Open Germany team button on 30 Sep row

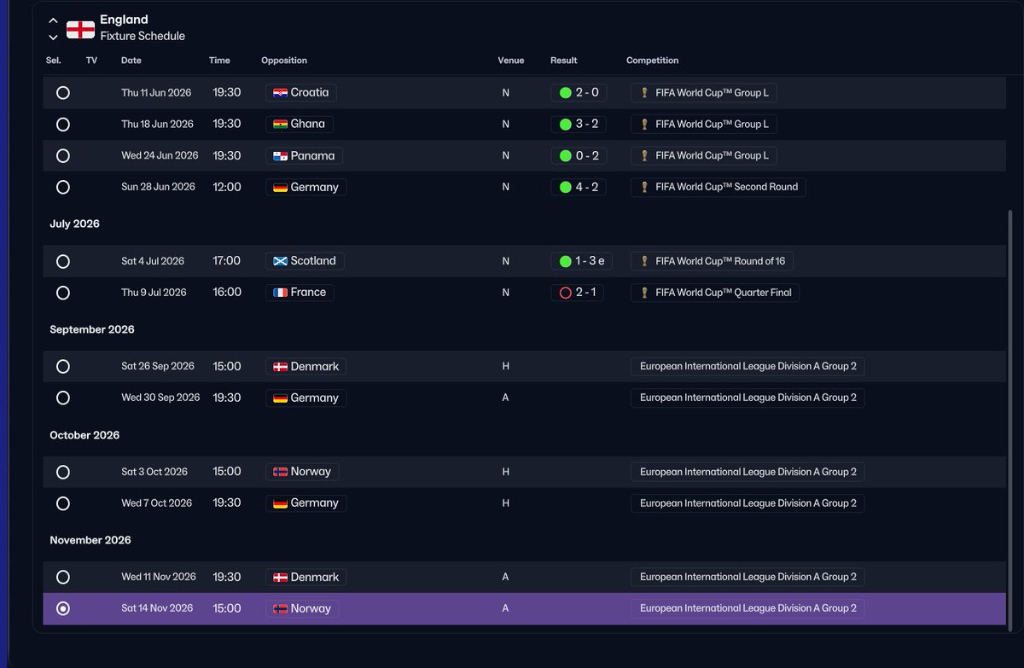point(306,398)
